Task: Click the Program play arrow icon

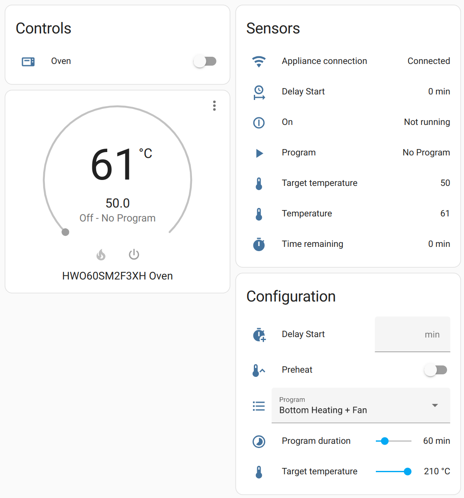Action: point(259,153)
